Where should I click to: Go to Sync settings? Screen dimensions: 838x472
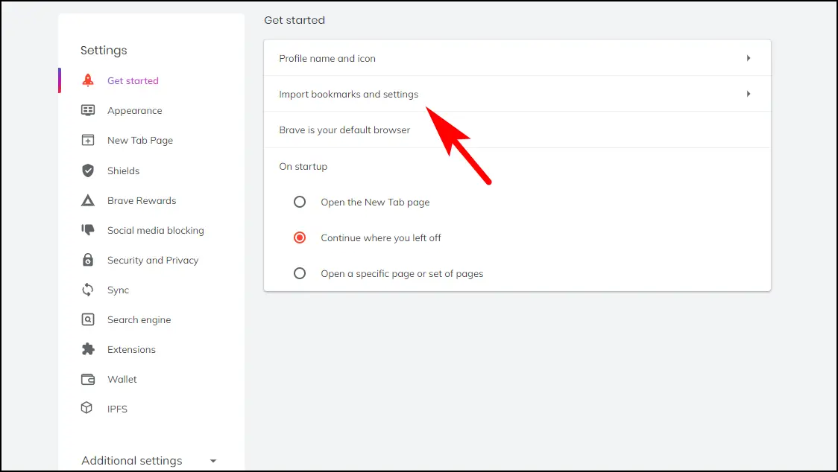[x=118, y=290]
